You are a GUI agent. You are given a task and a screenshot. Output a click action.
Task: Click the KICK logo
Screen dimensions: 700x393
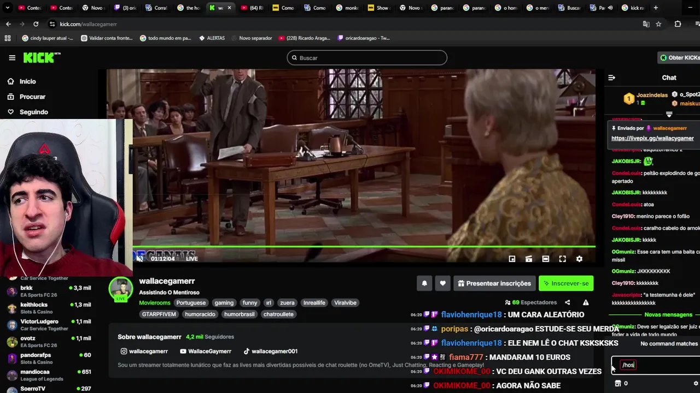coord(42,58)
